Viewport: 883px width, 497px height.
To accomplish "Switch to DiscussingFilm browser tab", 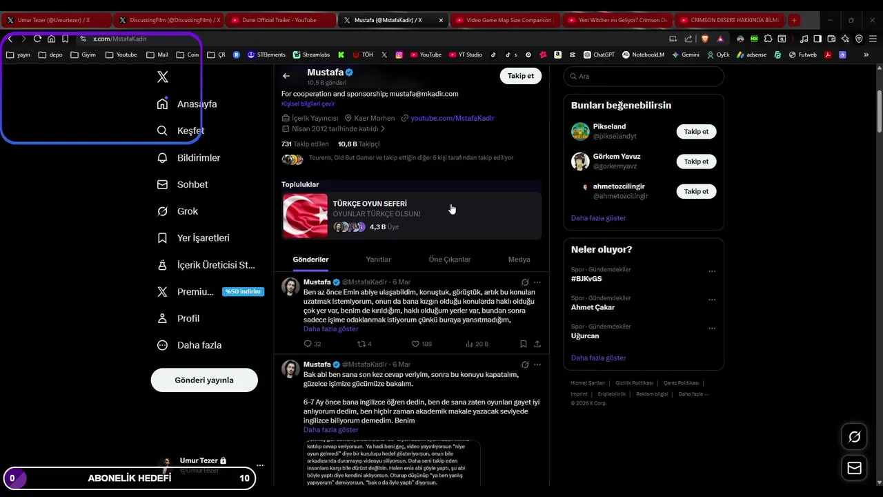I will tap(168, 20).
